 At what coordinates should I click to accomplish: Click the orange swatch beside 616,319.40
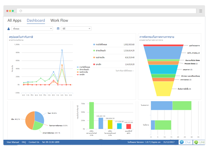click(94, 57)
